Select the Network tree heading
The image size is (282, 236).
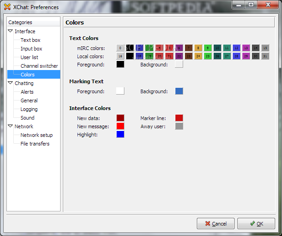click(24, 126)
